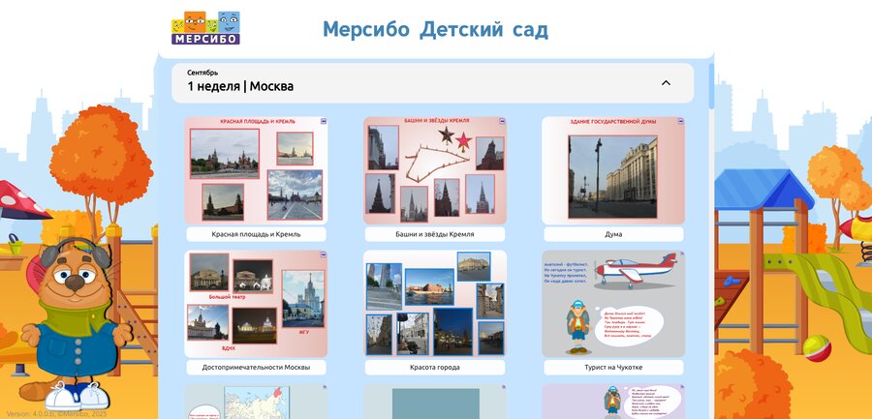This screenshot has width=872, height=419.
Task: Click the corner icon on the Башни и звёзды card
Action: click(502, 121)
